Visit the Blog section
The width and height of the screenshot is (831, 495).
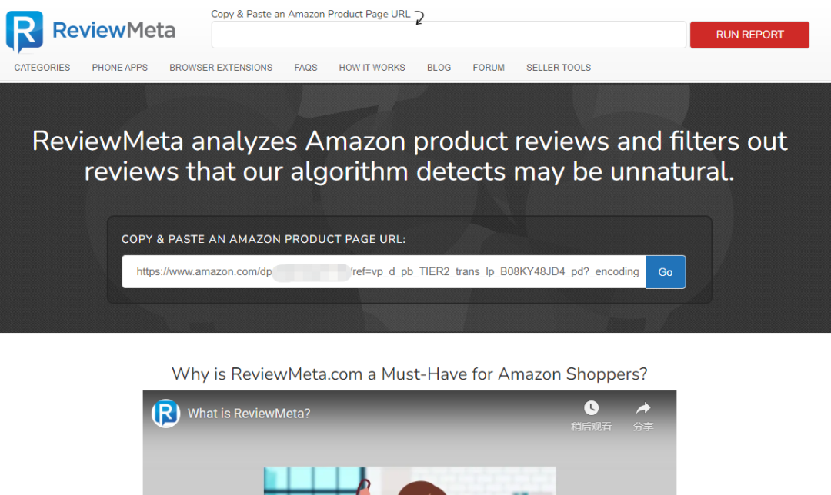[x=439, y=67]
